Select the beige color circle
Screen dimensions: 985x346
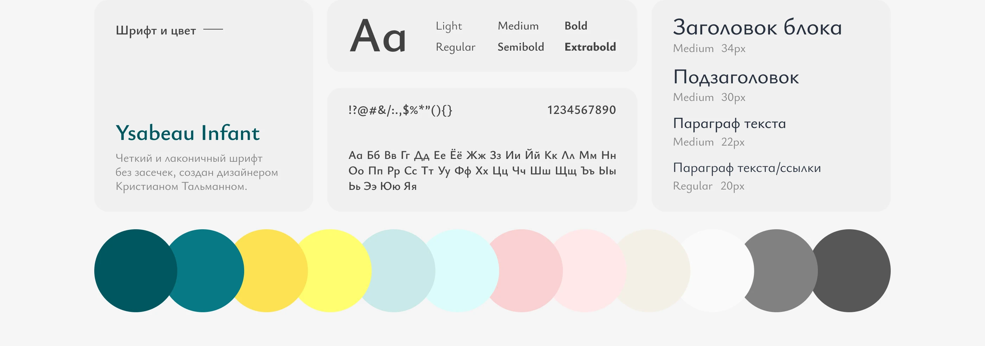coord(656,271)
